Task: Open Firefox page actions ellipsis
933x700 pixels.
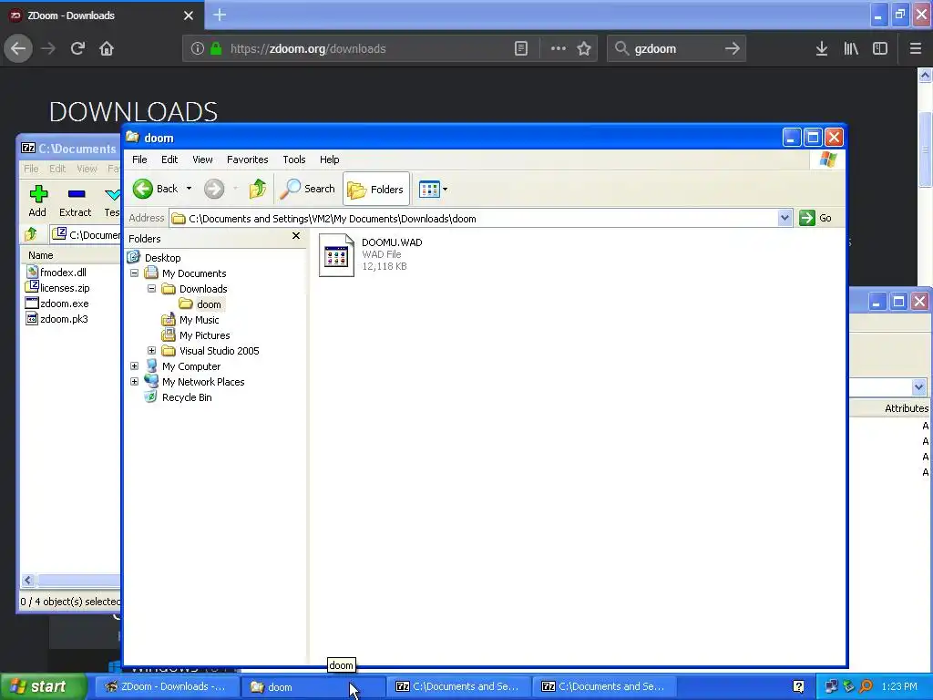Action: click(559, 49)
